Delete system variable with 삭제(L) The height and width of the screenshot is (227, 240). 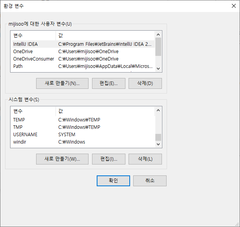(x=145, y=159)
